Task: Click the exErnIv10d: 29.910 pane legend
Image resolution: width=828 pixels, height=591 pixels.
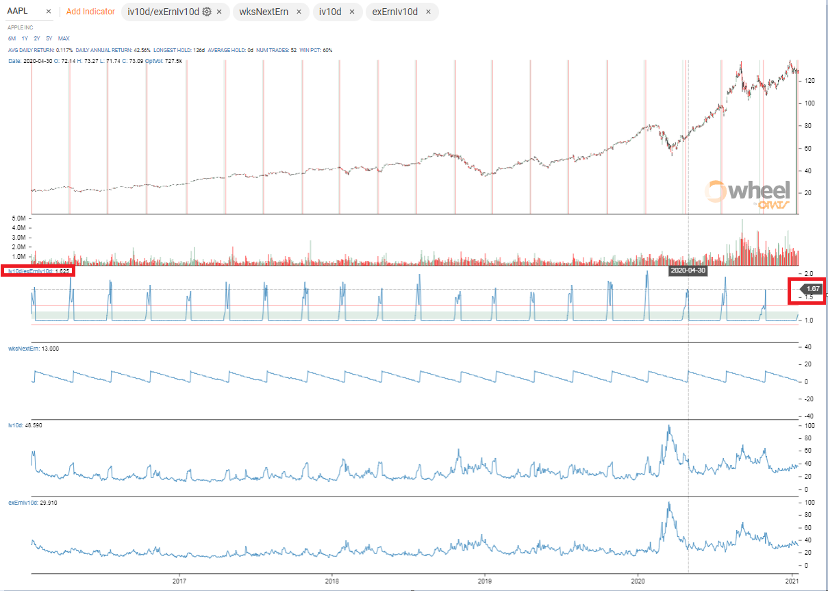Action: [x=32, y=502]
